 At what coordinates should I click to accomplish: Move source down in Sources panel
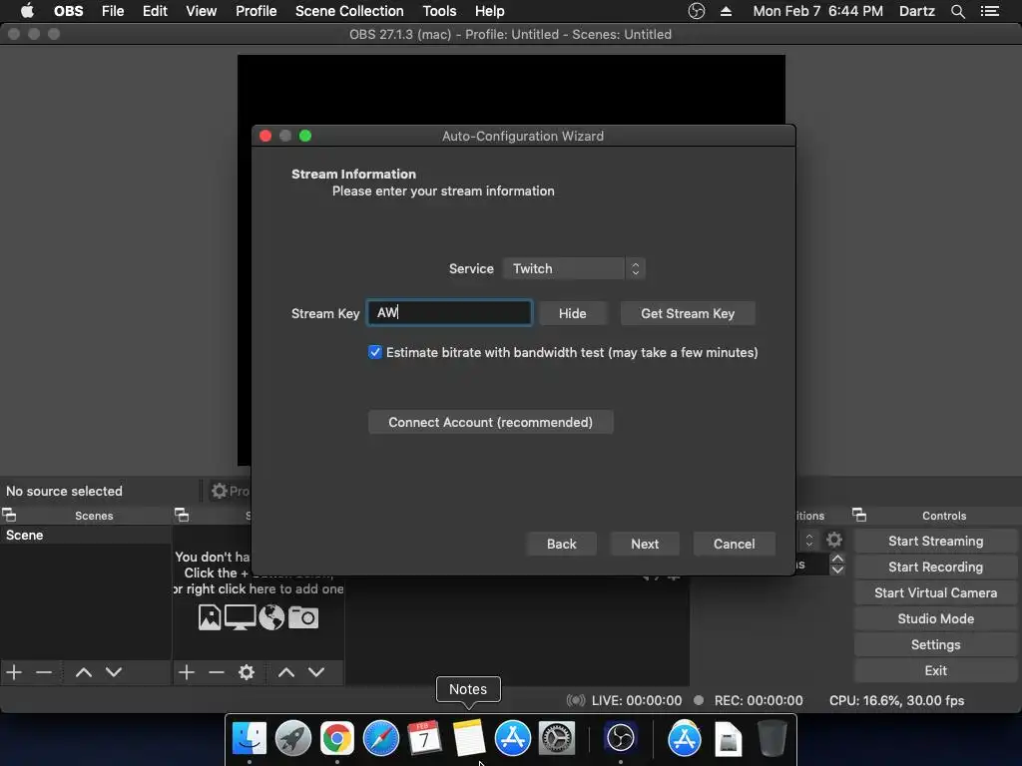(316, 671)
